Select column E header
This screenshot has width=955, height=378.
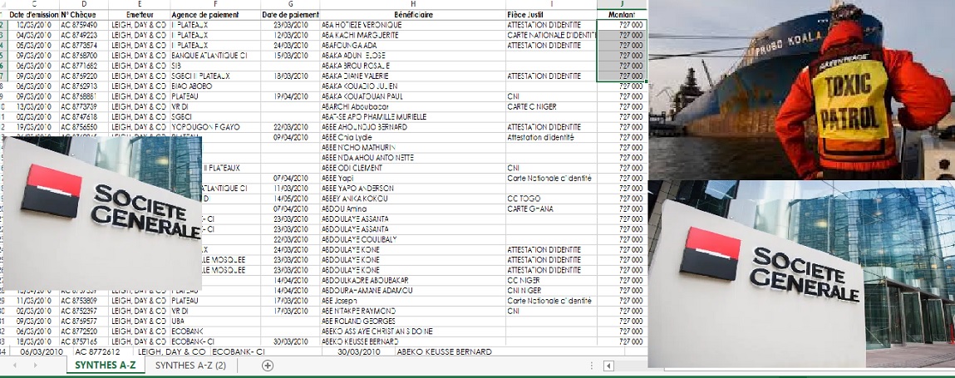tap(140, 4)
